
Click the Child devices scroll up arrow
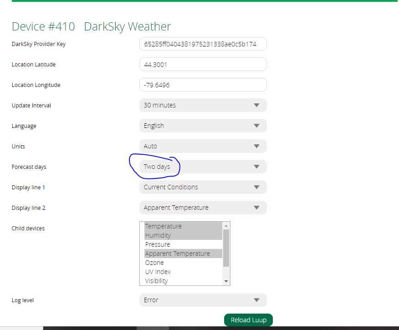(x=226, y=225)
